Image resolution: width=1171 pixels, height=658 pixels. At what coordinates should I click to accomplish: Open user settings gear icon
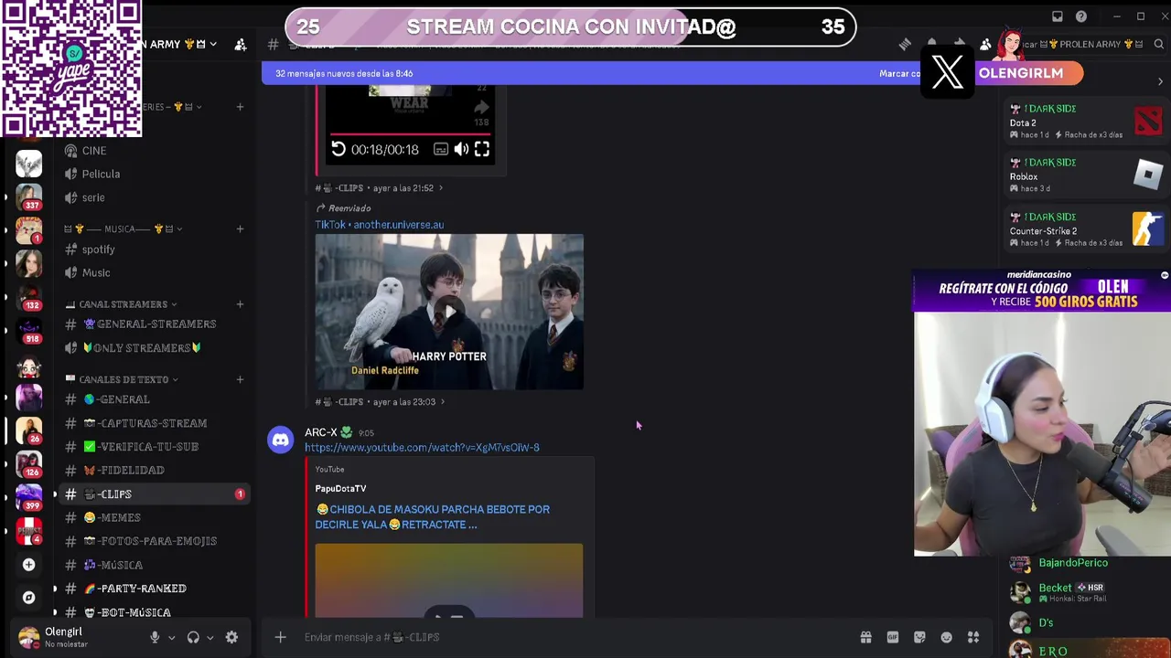pyautogui.click(x=231, y=637)
